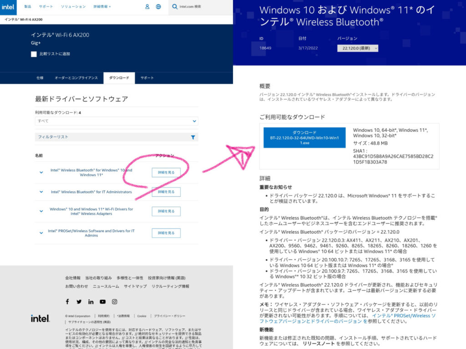Click the footer Intel logo
The width and height of the screenshot is (466, 349).
40,319
